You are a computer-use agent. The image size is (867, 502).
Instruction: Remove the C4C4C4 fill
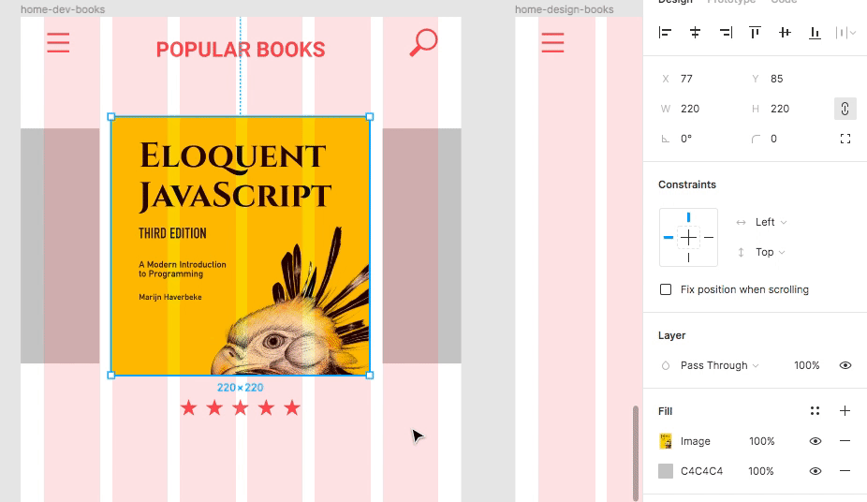tap(845, 471)
